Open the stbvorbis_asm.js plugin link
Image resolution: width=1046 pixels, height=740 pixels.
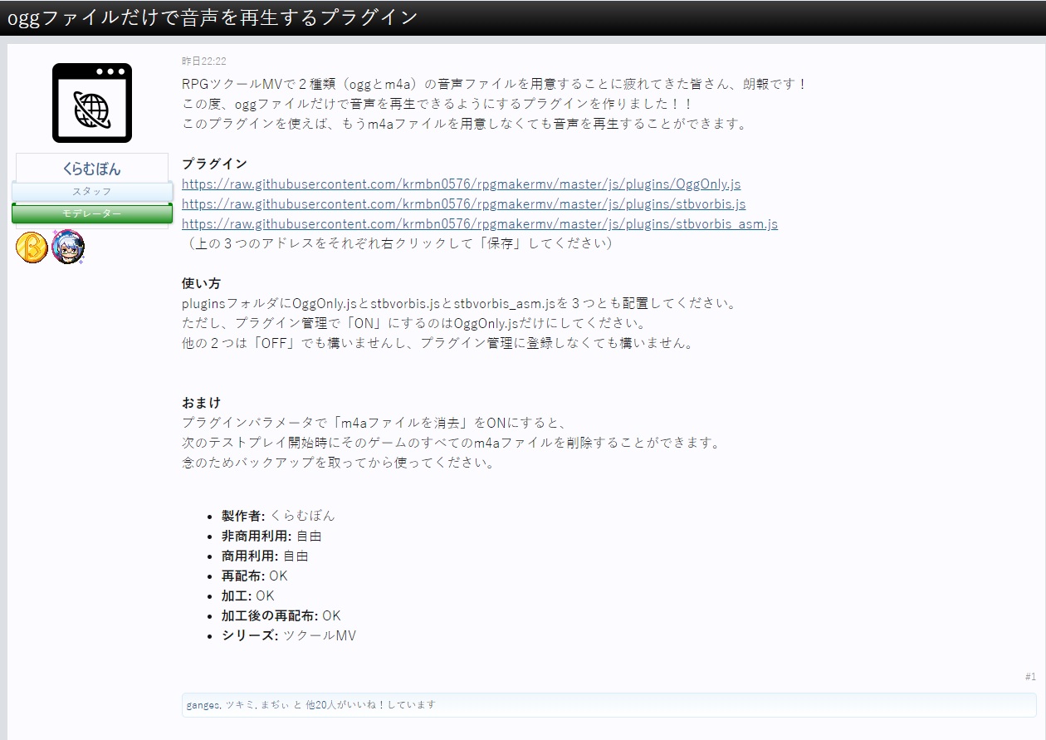click(x=480, y=223)
